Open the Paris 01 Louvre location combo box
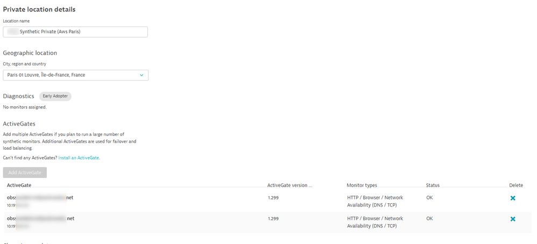This screenshot has width=537, height=244. click(x=70, y=75)
